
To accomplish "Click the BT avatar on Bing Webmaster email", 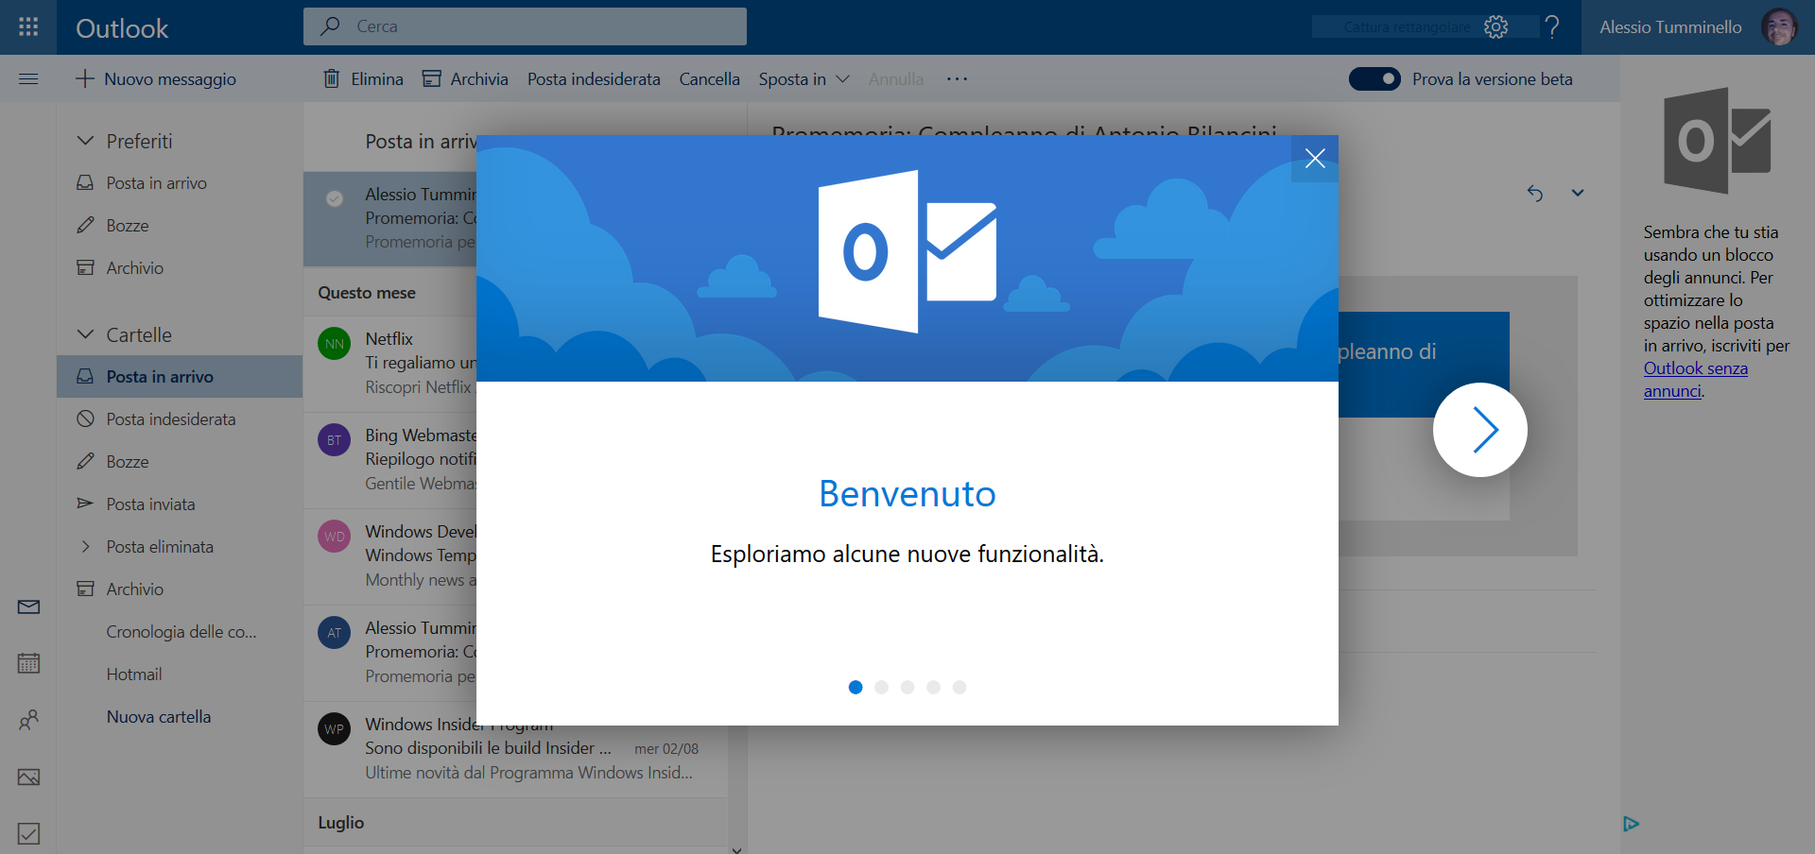I will [335, 440].
